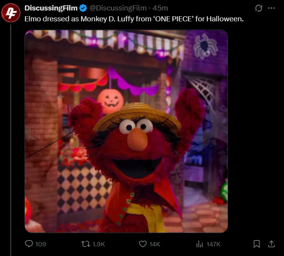The width and height of the screenshot is (284, 256).
Task: Click the 14K likes count
Action: (155, 244)
